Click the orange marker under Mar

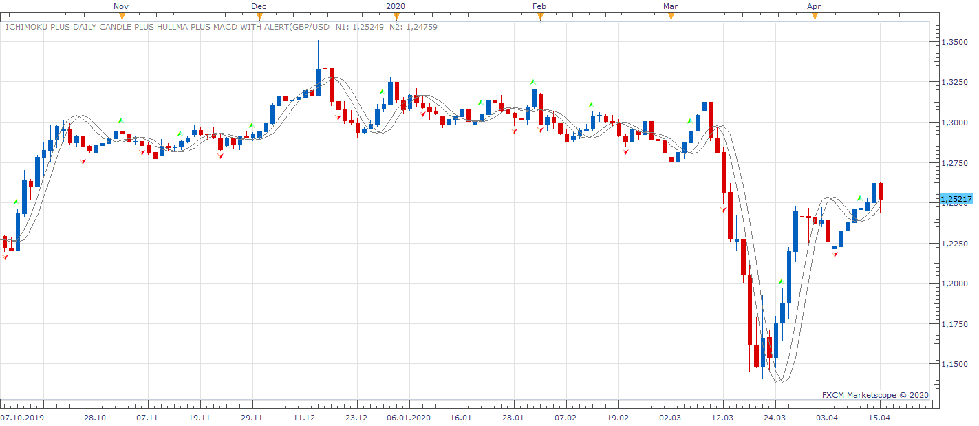pyautogui.click(x=671, y=17)
